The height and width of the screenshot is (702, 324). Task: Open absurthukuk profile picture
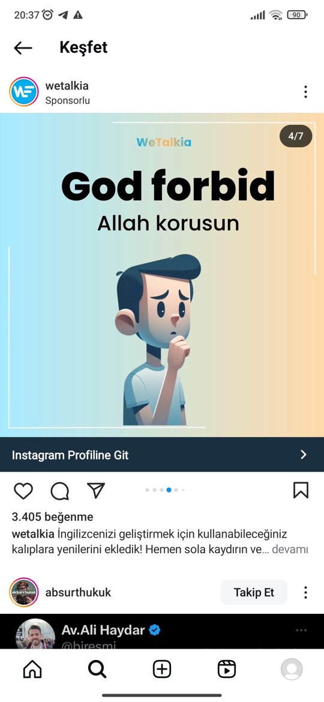point(24,592)
